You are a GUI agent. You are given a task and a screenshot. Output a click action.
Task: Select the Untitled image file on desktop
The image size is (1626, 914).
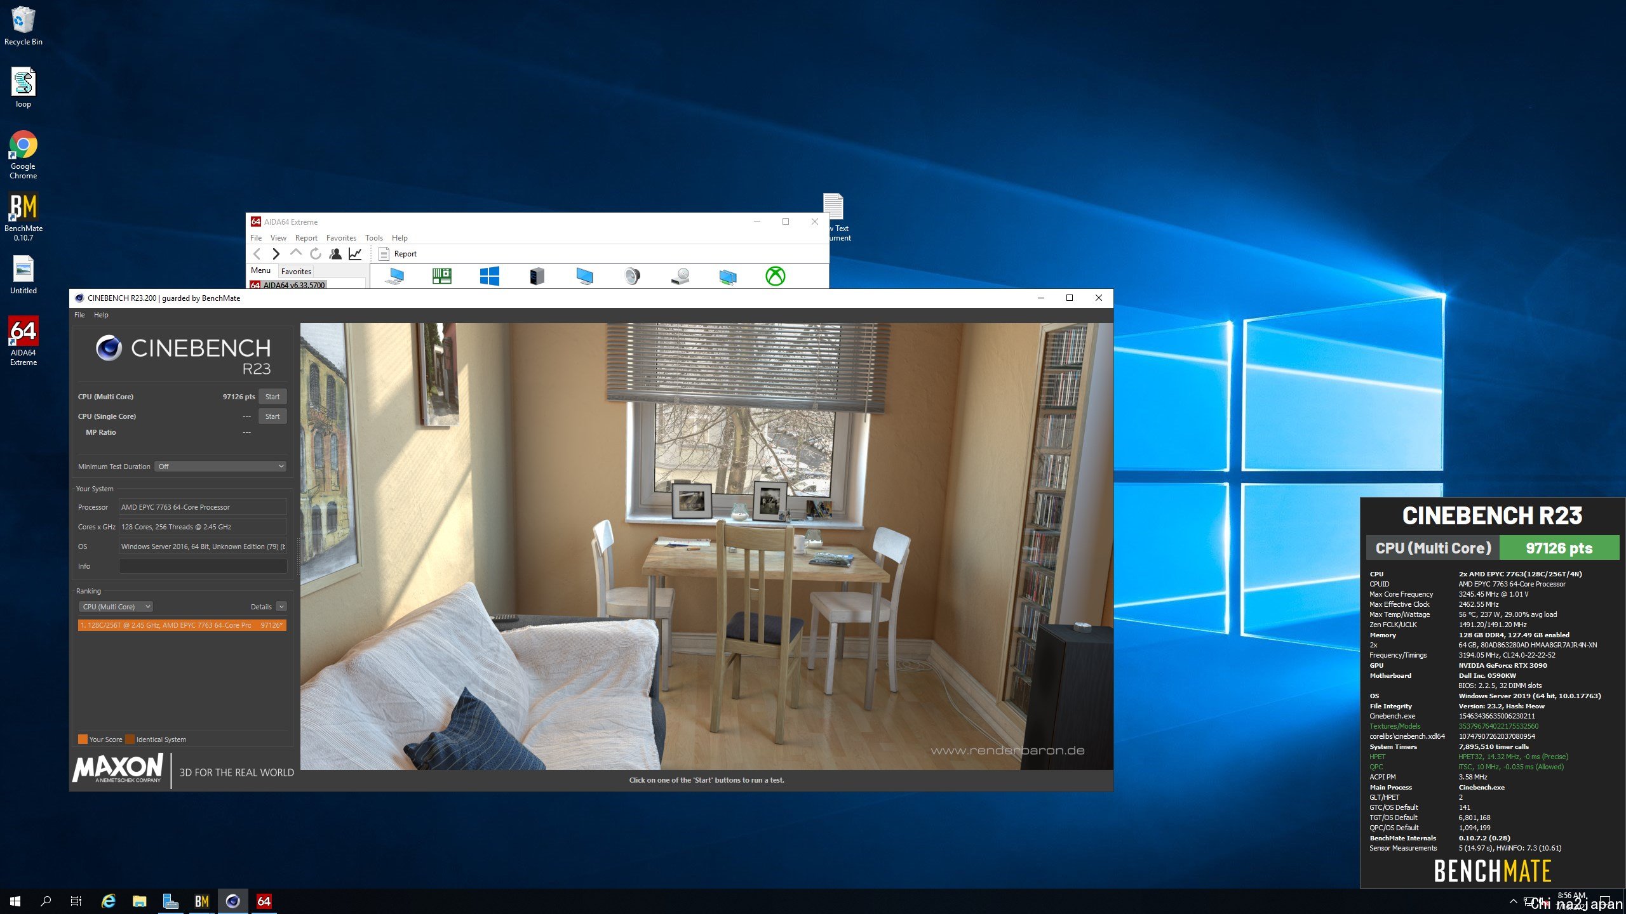24,275
